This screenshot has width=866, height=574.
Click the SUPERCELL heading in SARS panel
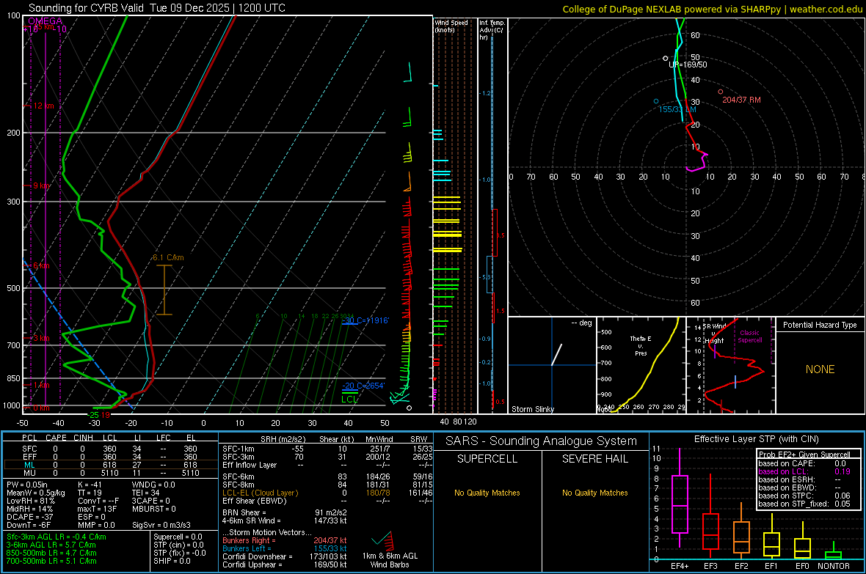click(488, 459)
